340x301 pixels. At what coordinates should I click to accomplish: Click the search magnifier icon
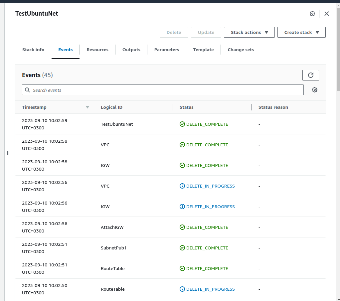[27, 90]
